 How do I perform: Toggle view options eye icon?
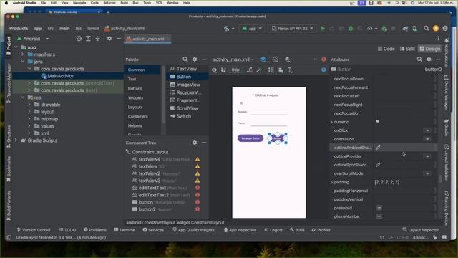point(215,70)
